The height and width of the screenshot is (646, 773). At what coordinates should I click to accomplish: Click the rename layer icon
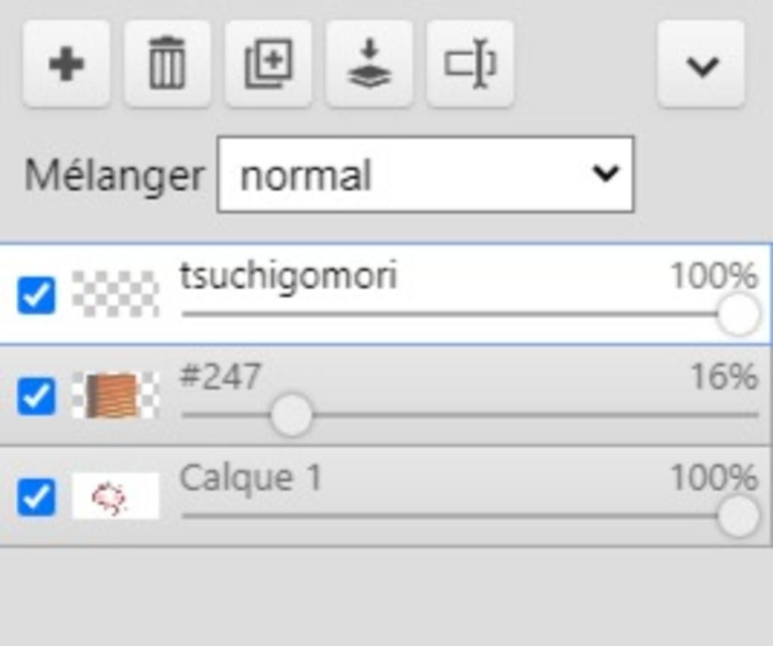(470, 65)
